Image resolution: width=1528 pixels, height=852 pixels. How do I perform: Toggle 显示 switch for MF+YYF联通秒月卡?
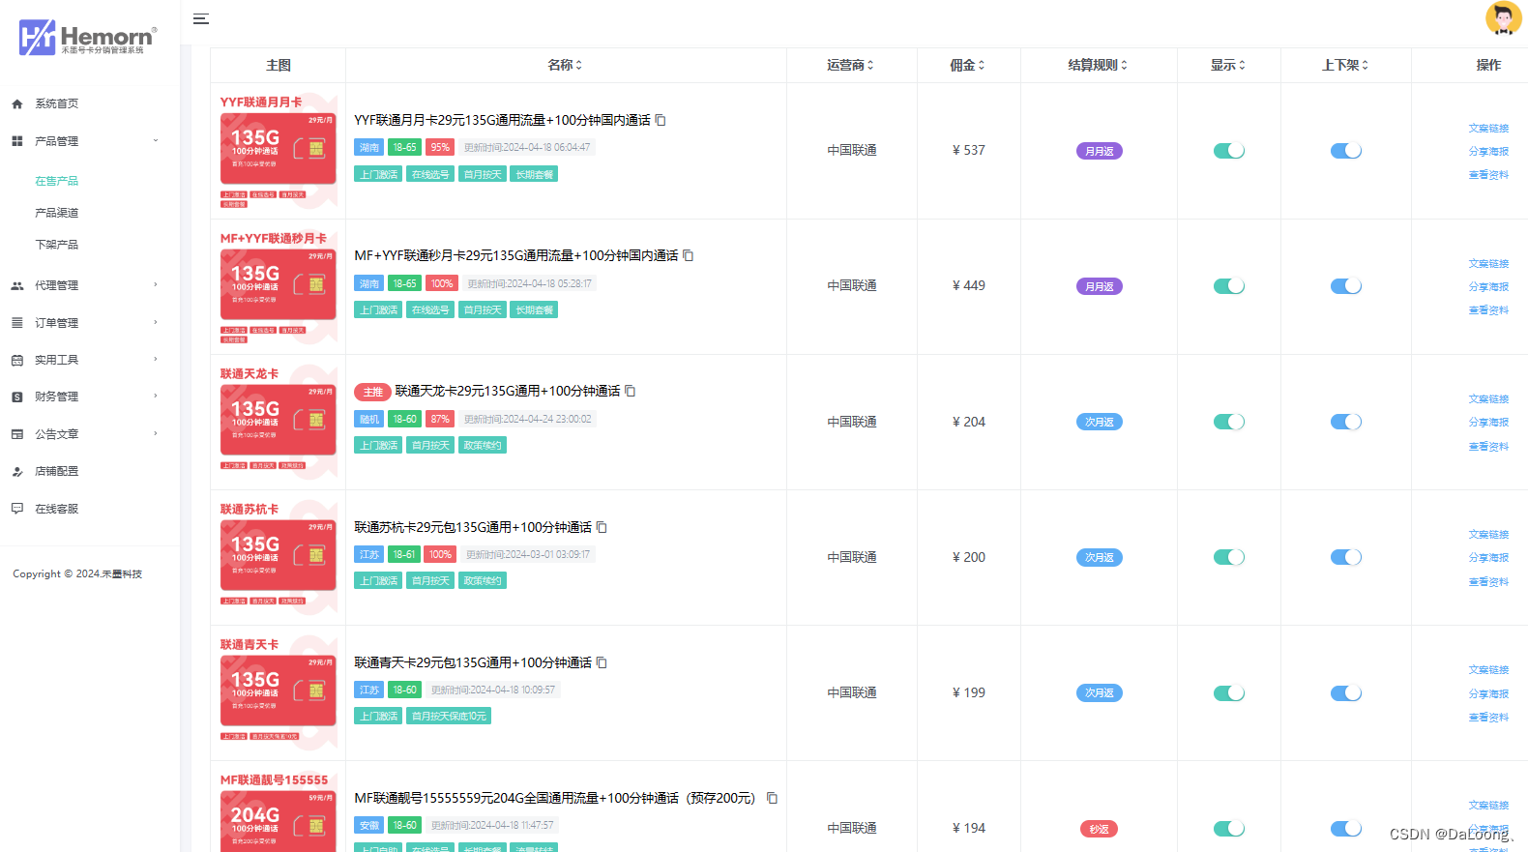[1229, 286]
